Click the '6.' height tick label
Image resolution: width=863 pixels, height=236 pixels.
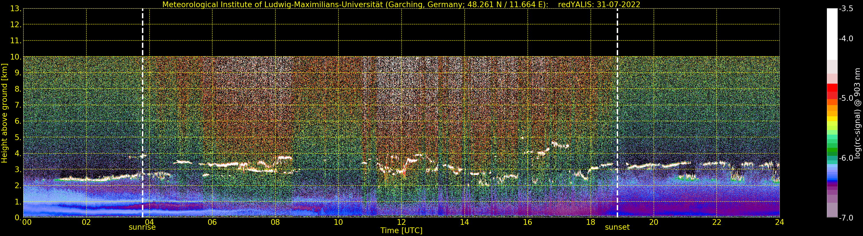pos(18,121)
